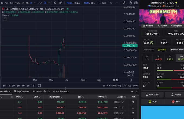This screenshot has width=184, height=119.
Task: Redo the last chart action
Action: [117, 3]
